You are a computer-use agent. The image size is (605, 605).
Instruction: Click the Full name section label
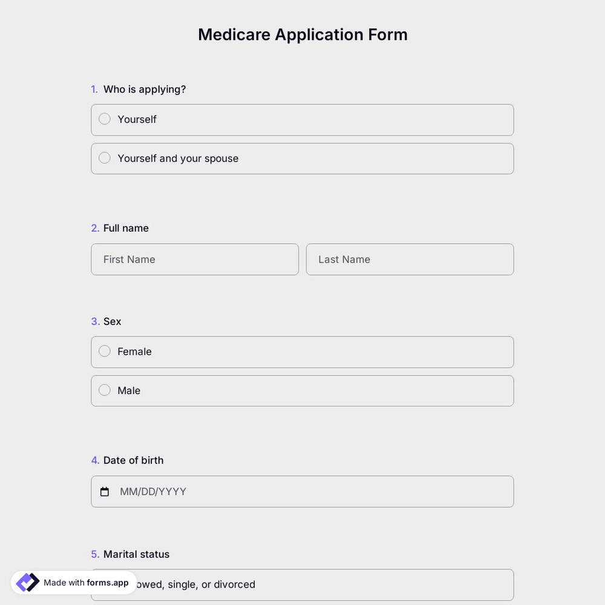coord(125,227)
